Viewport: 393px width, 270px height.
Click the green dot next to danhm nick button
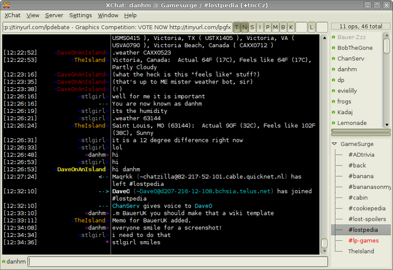tap(4, 261)
